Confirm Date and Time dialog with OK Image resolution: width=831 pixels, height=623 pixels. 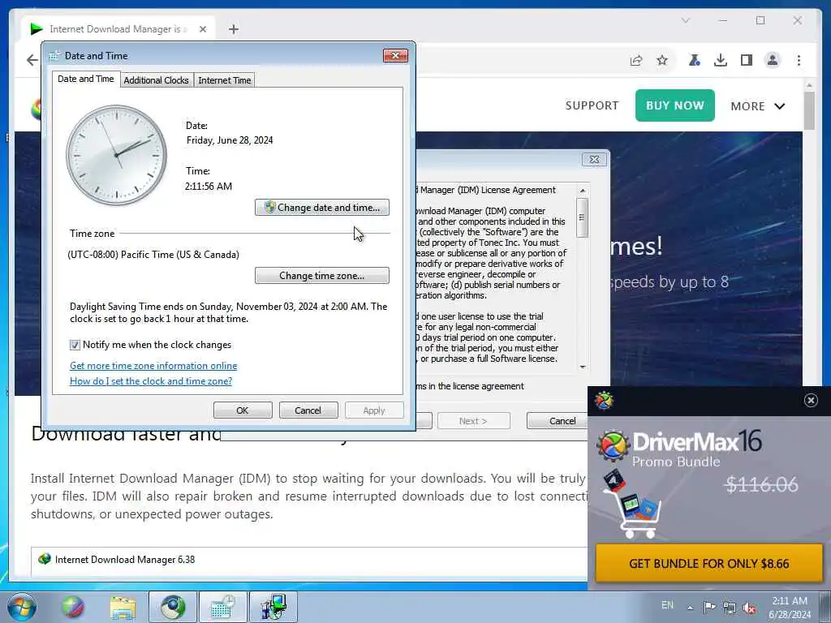pyautogui.click(x=243, y=410)
